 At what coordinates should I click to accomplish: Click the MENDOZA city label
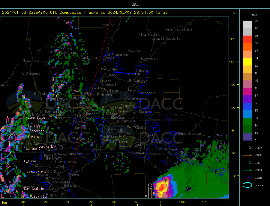[x=80, y=98]
